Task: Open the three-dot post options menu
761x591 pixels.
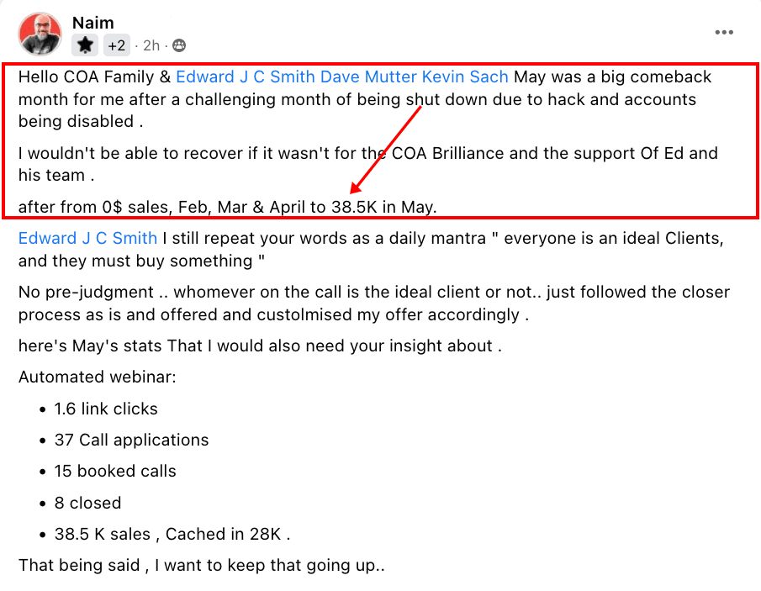Action: 724,33
